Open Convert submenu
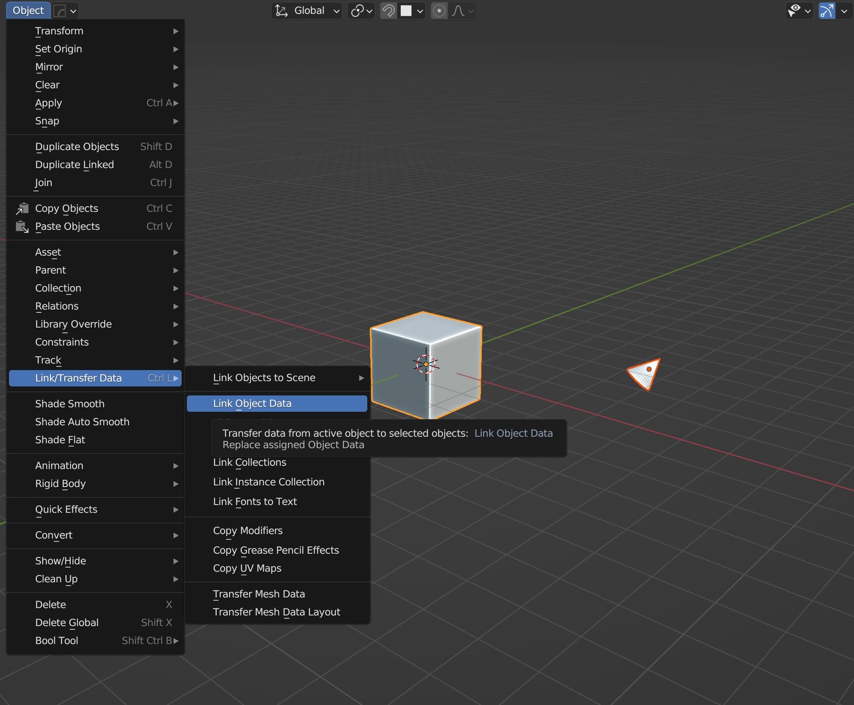 95,535
